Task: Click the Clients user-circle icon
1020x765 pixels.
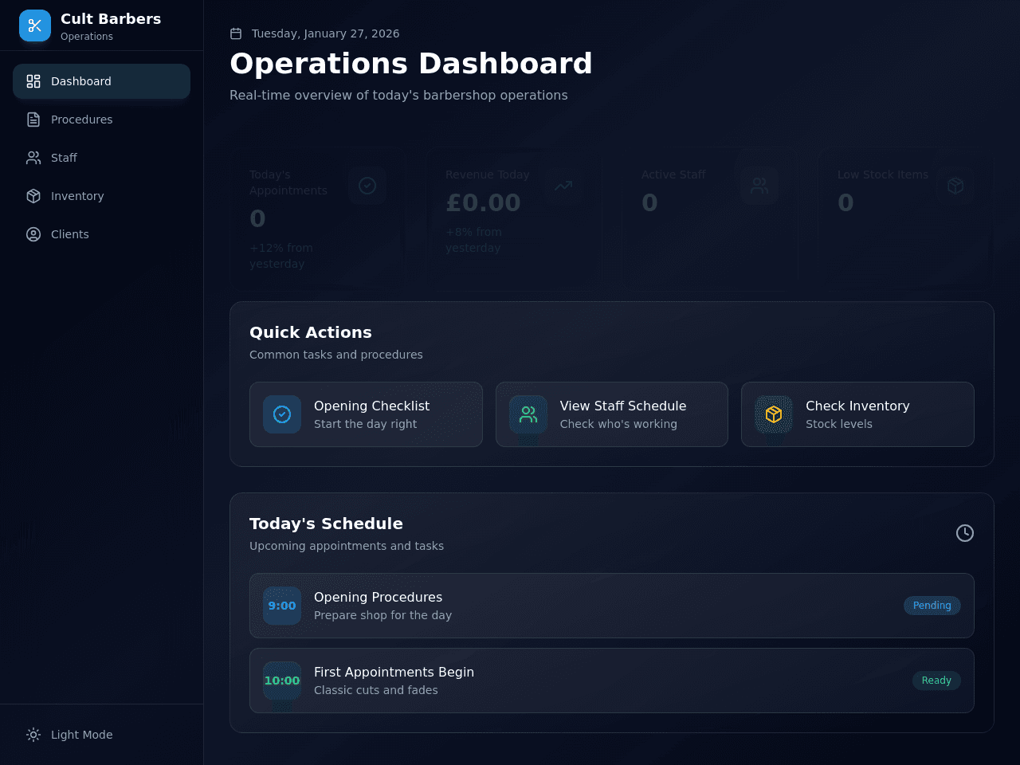Action: click(33, 234)
